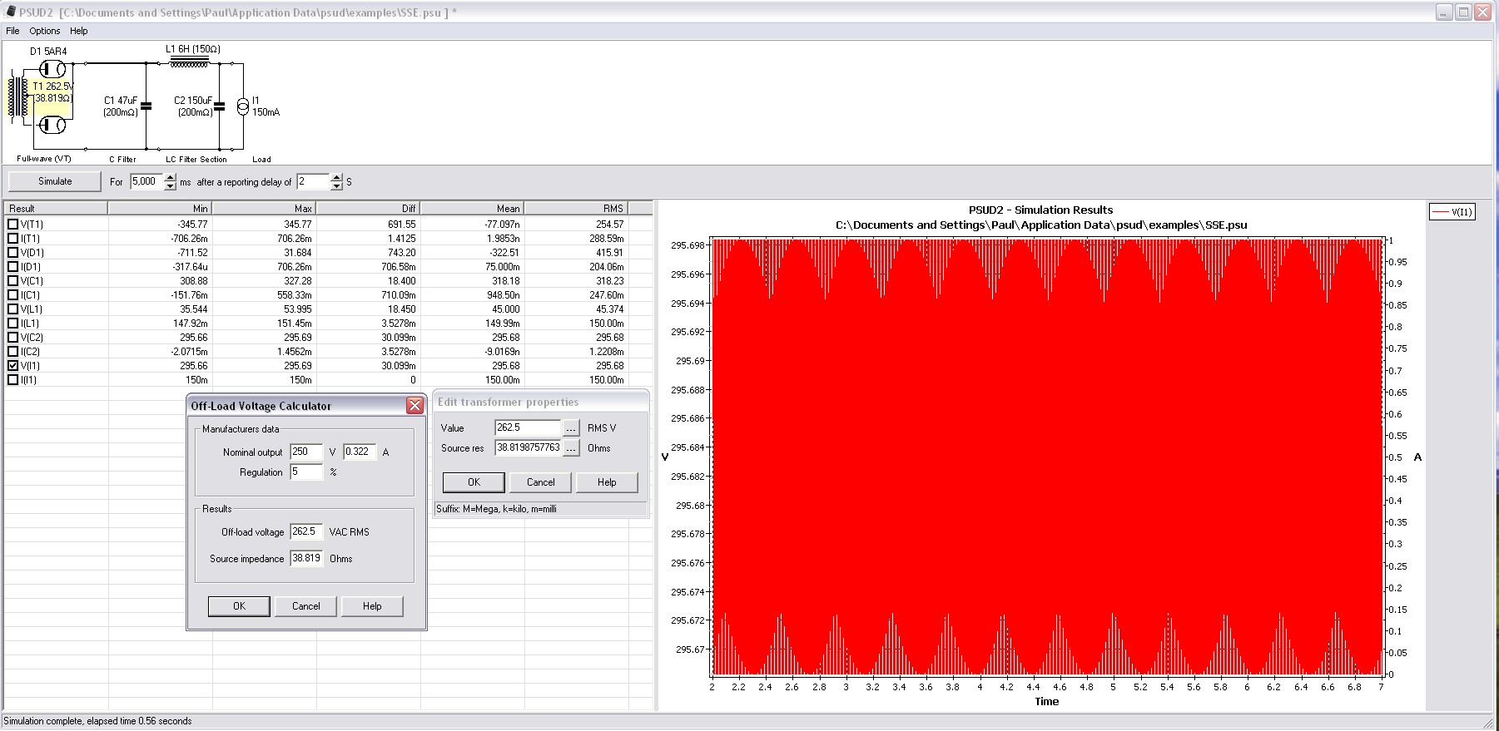Select the L1 6H choke symbol

pos(189,61)
